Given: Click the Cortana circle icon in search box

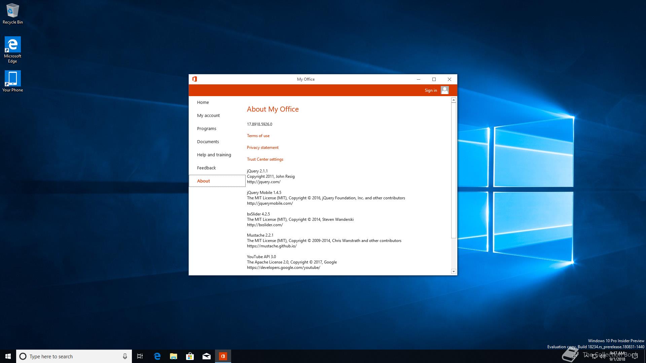Looking at the screenshot, I should (23, 356).
